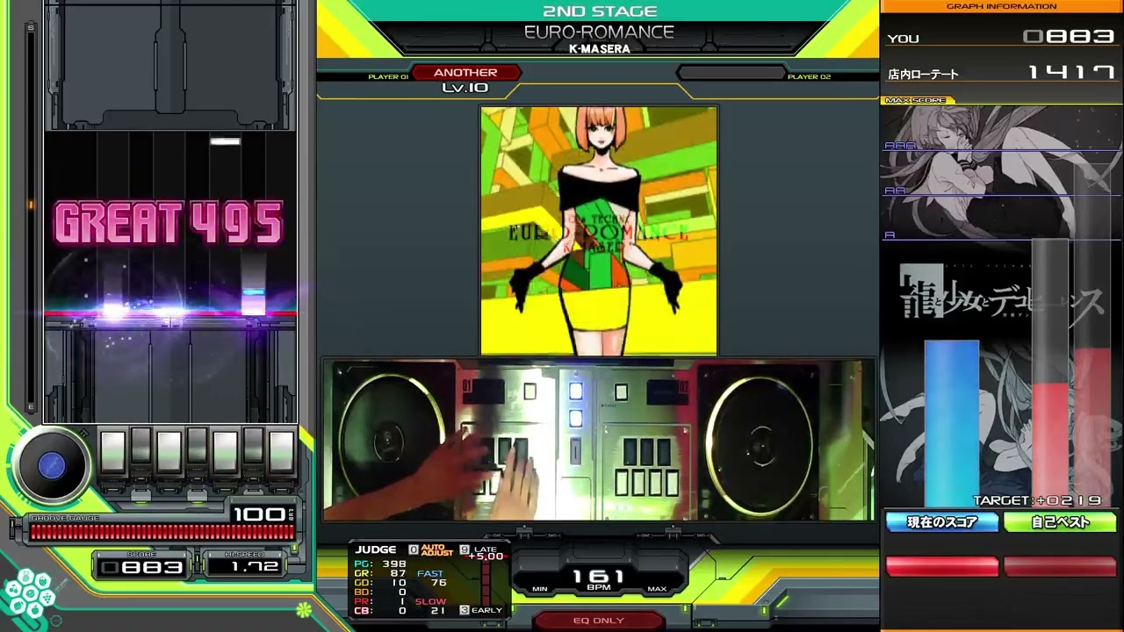This screenshot has width=1124, height=632.
Task: Click the PLAYER 02 label
Action: tap(809, 77)
